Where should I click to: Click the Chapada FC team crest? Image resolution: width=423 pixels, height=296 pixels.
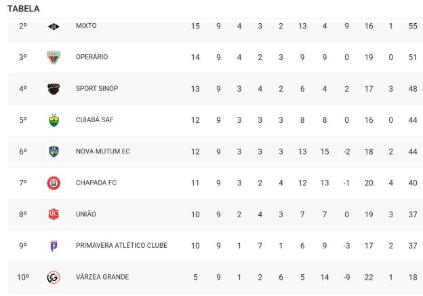tap(54, 183)
